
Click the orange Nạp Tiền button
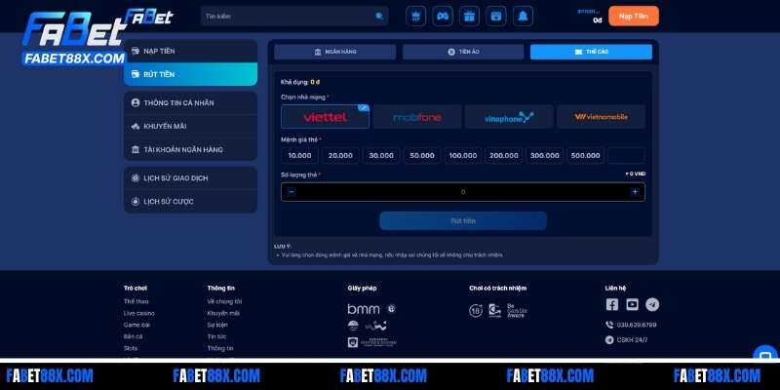(x=633, y=16)
